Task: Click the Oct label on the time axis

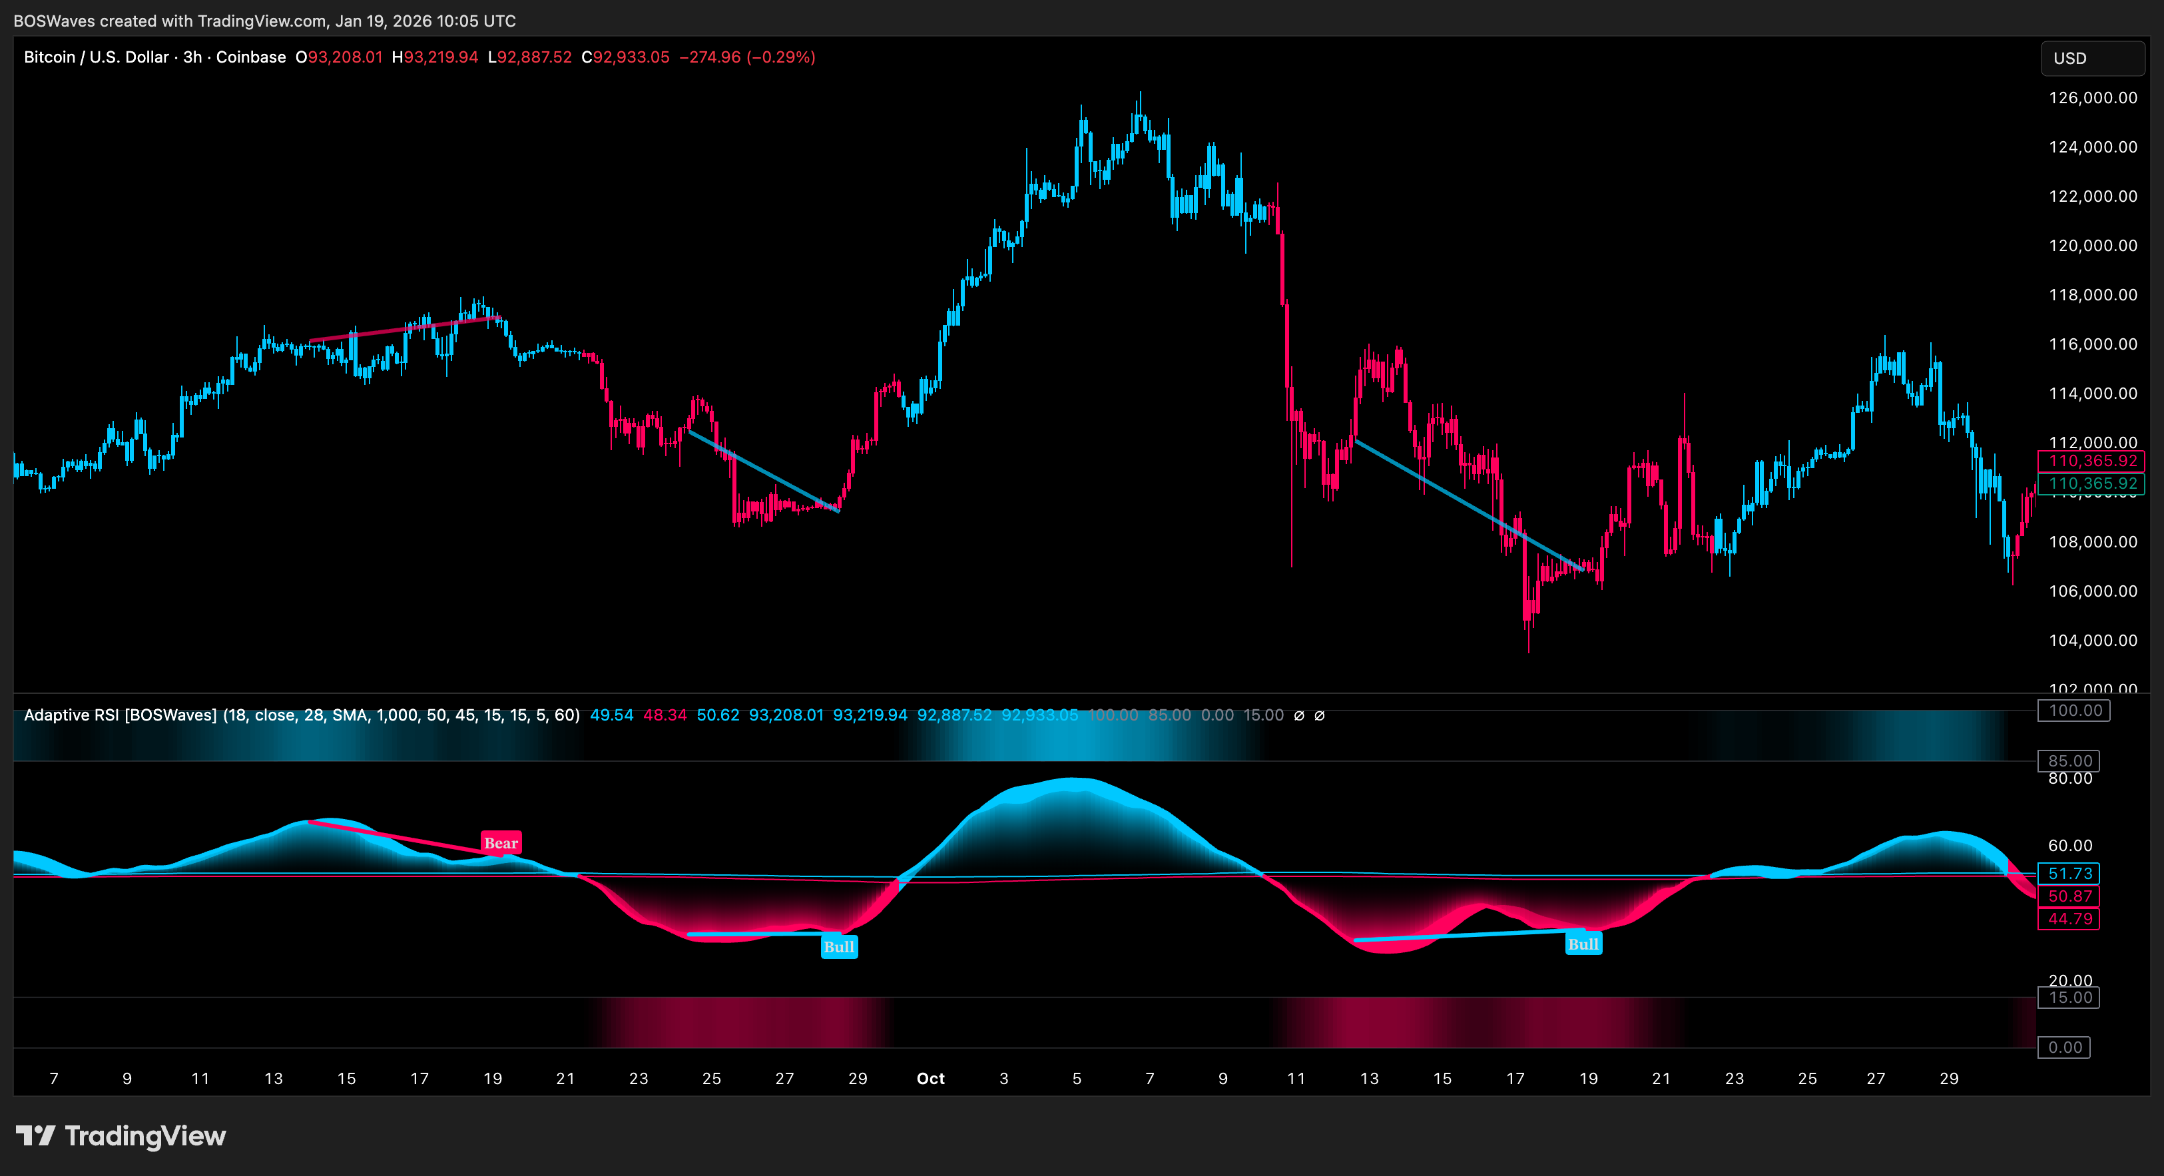Action: (x=931, y=1079)
